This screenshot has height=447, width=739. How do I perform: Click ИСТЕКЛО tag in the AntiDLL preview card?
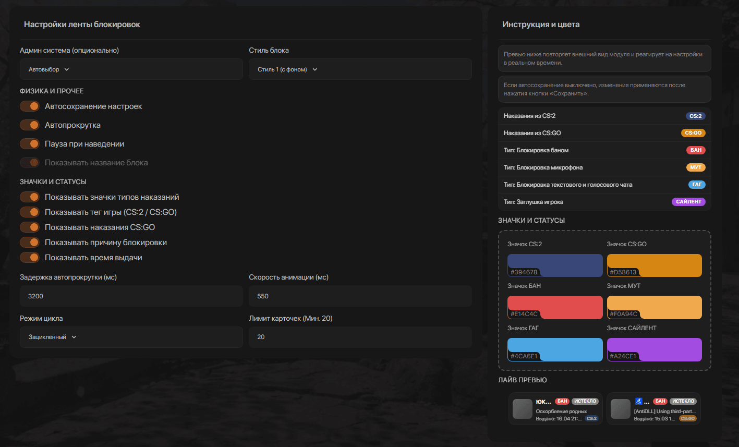(x=683, y=401)
